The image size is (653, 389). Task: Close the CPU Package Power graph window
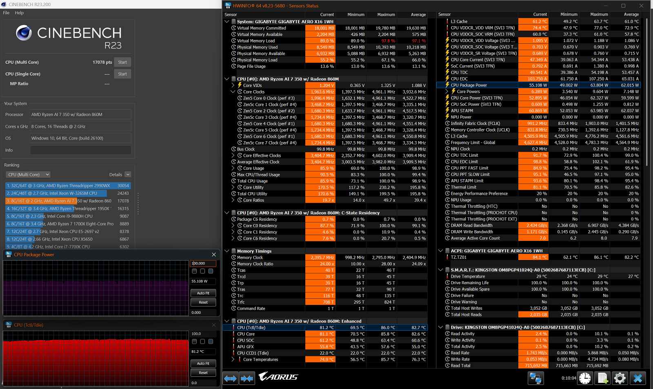(x=214, y=254)
